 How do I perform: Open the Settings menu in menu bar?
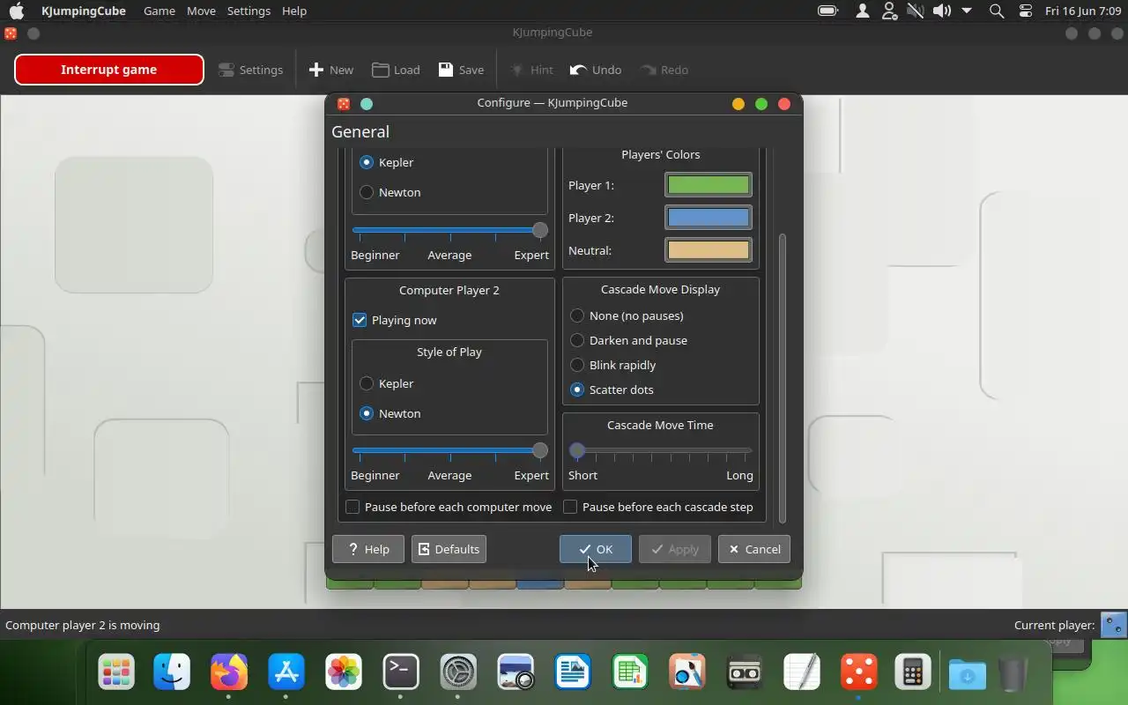coord(249,11)
